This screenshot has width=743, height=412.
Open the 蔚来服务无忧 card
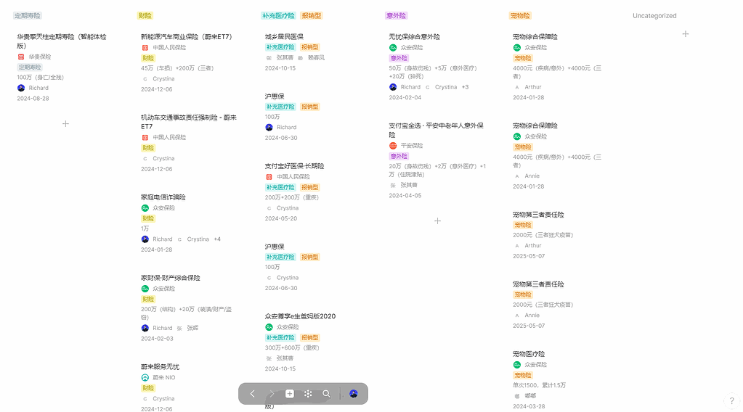point(161,366)
